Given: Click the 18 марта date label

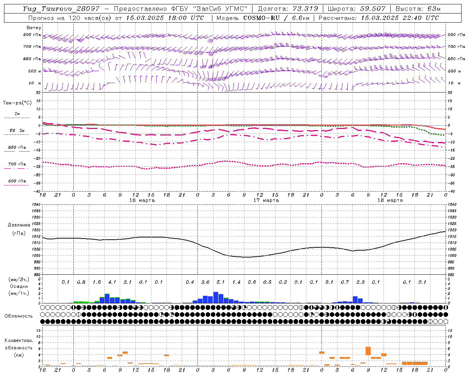Looking at the screenshot, I should pyautogui.click(x=390, y=200).
